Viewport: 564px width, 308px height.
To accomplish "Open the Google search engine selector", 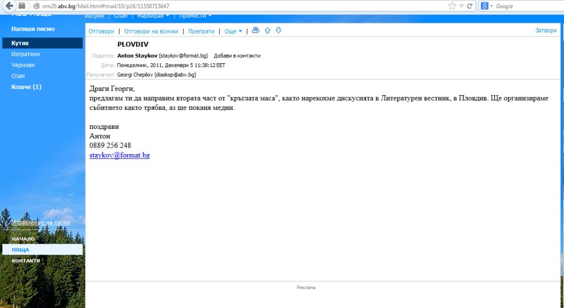I will pos(487,6).
